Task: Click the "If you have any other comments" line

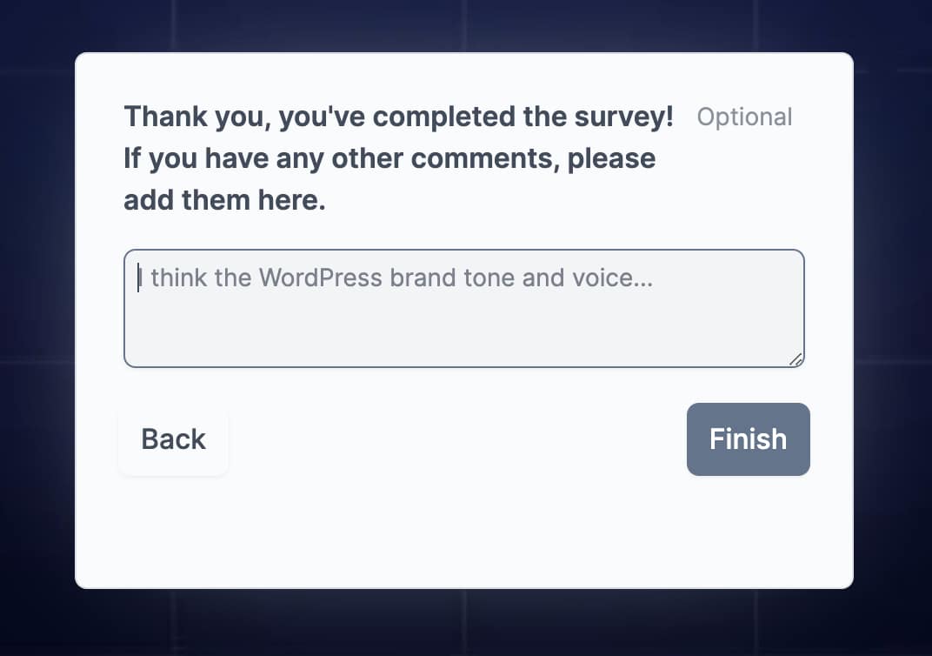Action: [x=389, y=158]
